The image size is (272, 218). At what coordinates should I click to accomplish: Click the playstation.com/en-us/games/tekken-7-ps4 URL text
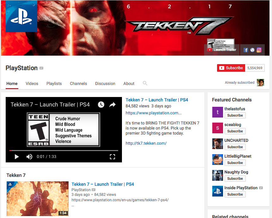coord(120,200)
